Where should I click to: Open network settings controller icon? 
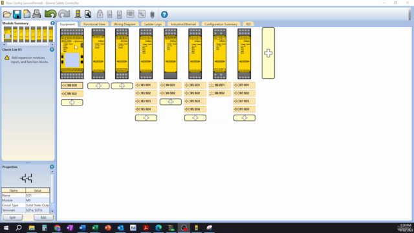pyautogui.click(x=78, y=14)
